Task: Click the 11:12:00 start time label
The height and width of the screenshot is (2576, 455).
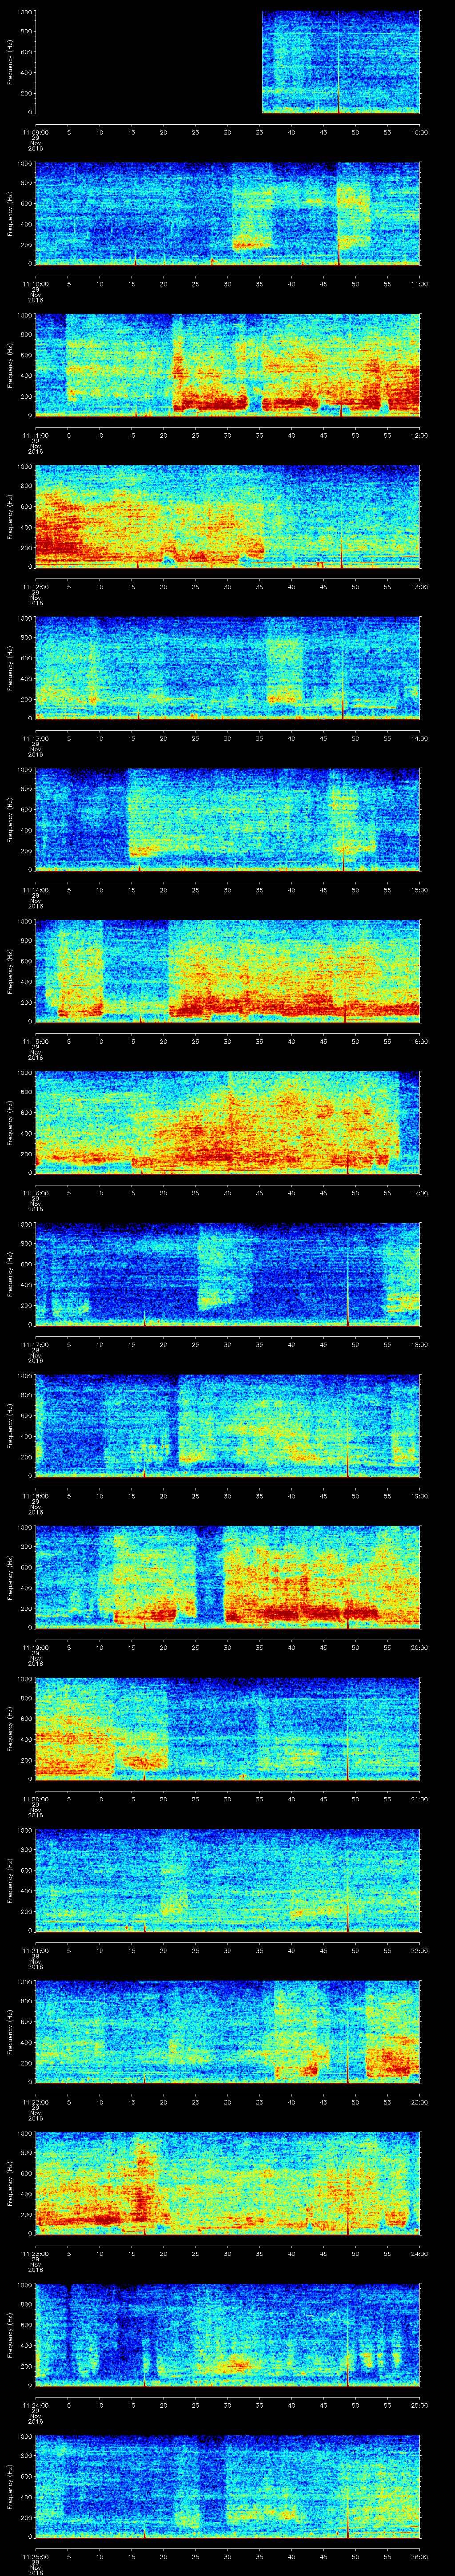Action: pos(35,587)
